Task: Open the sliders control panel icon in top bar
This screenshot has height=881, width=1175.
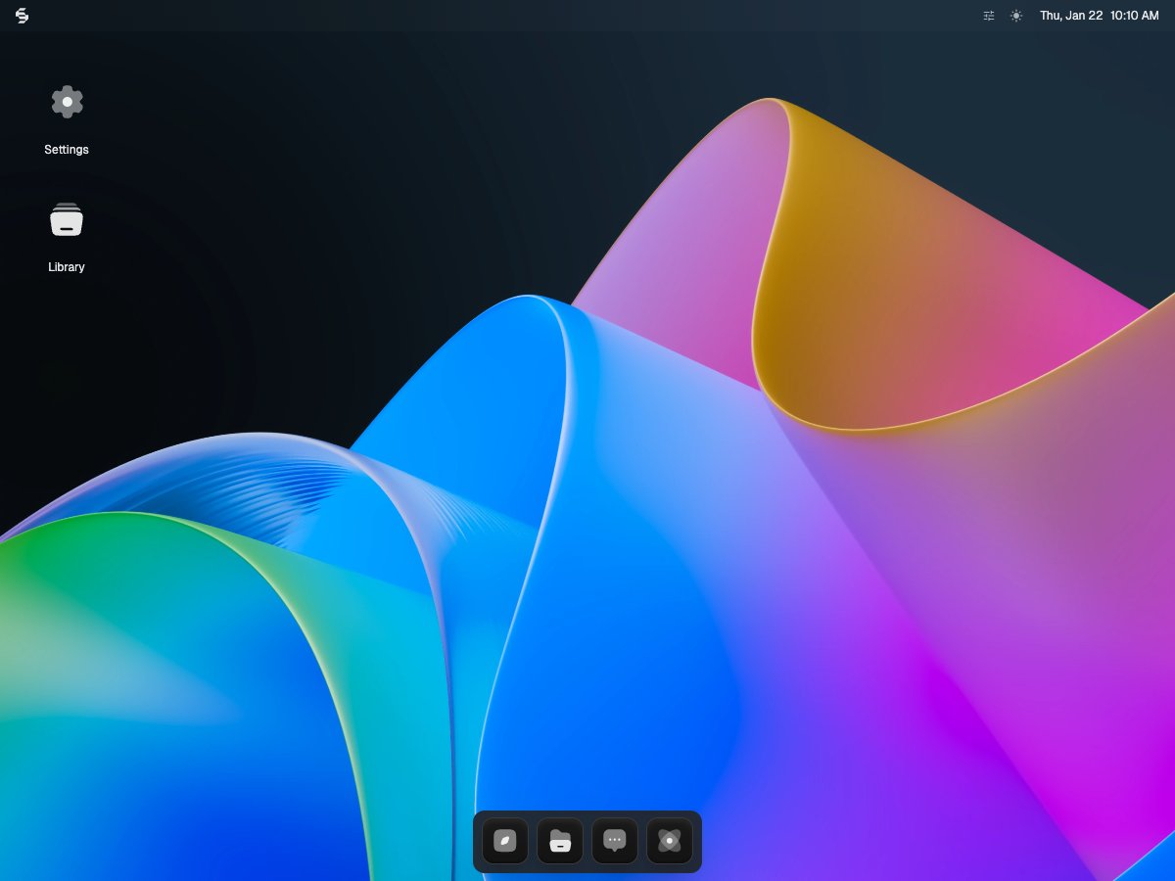Action: coord(989,16)
